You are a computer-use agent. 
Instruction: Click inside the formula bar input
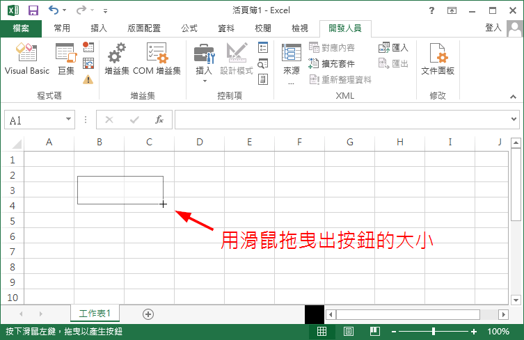tap(342, 120)
